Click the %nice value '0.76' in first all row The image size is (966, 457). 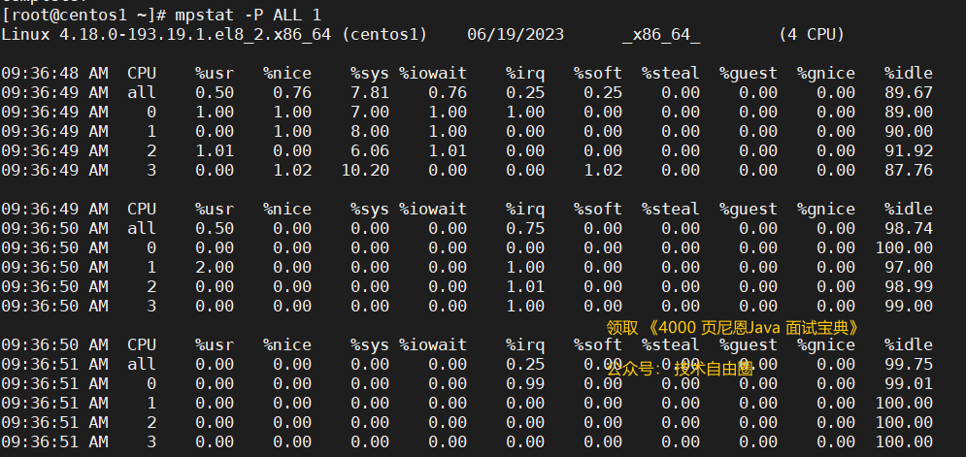292,93
